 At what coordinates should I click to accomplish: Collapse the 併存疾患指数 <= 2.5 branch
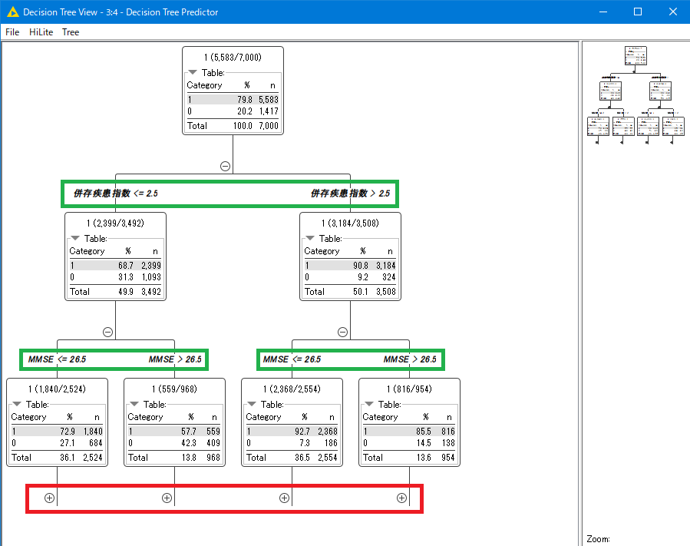coord(107,332)
